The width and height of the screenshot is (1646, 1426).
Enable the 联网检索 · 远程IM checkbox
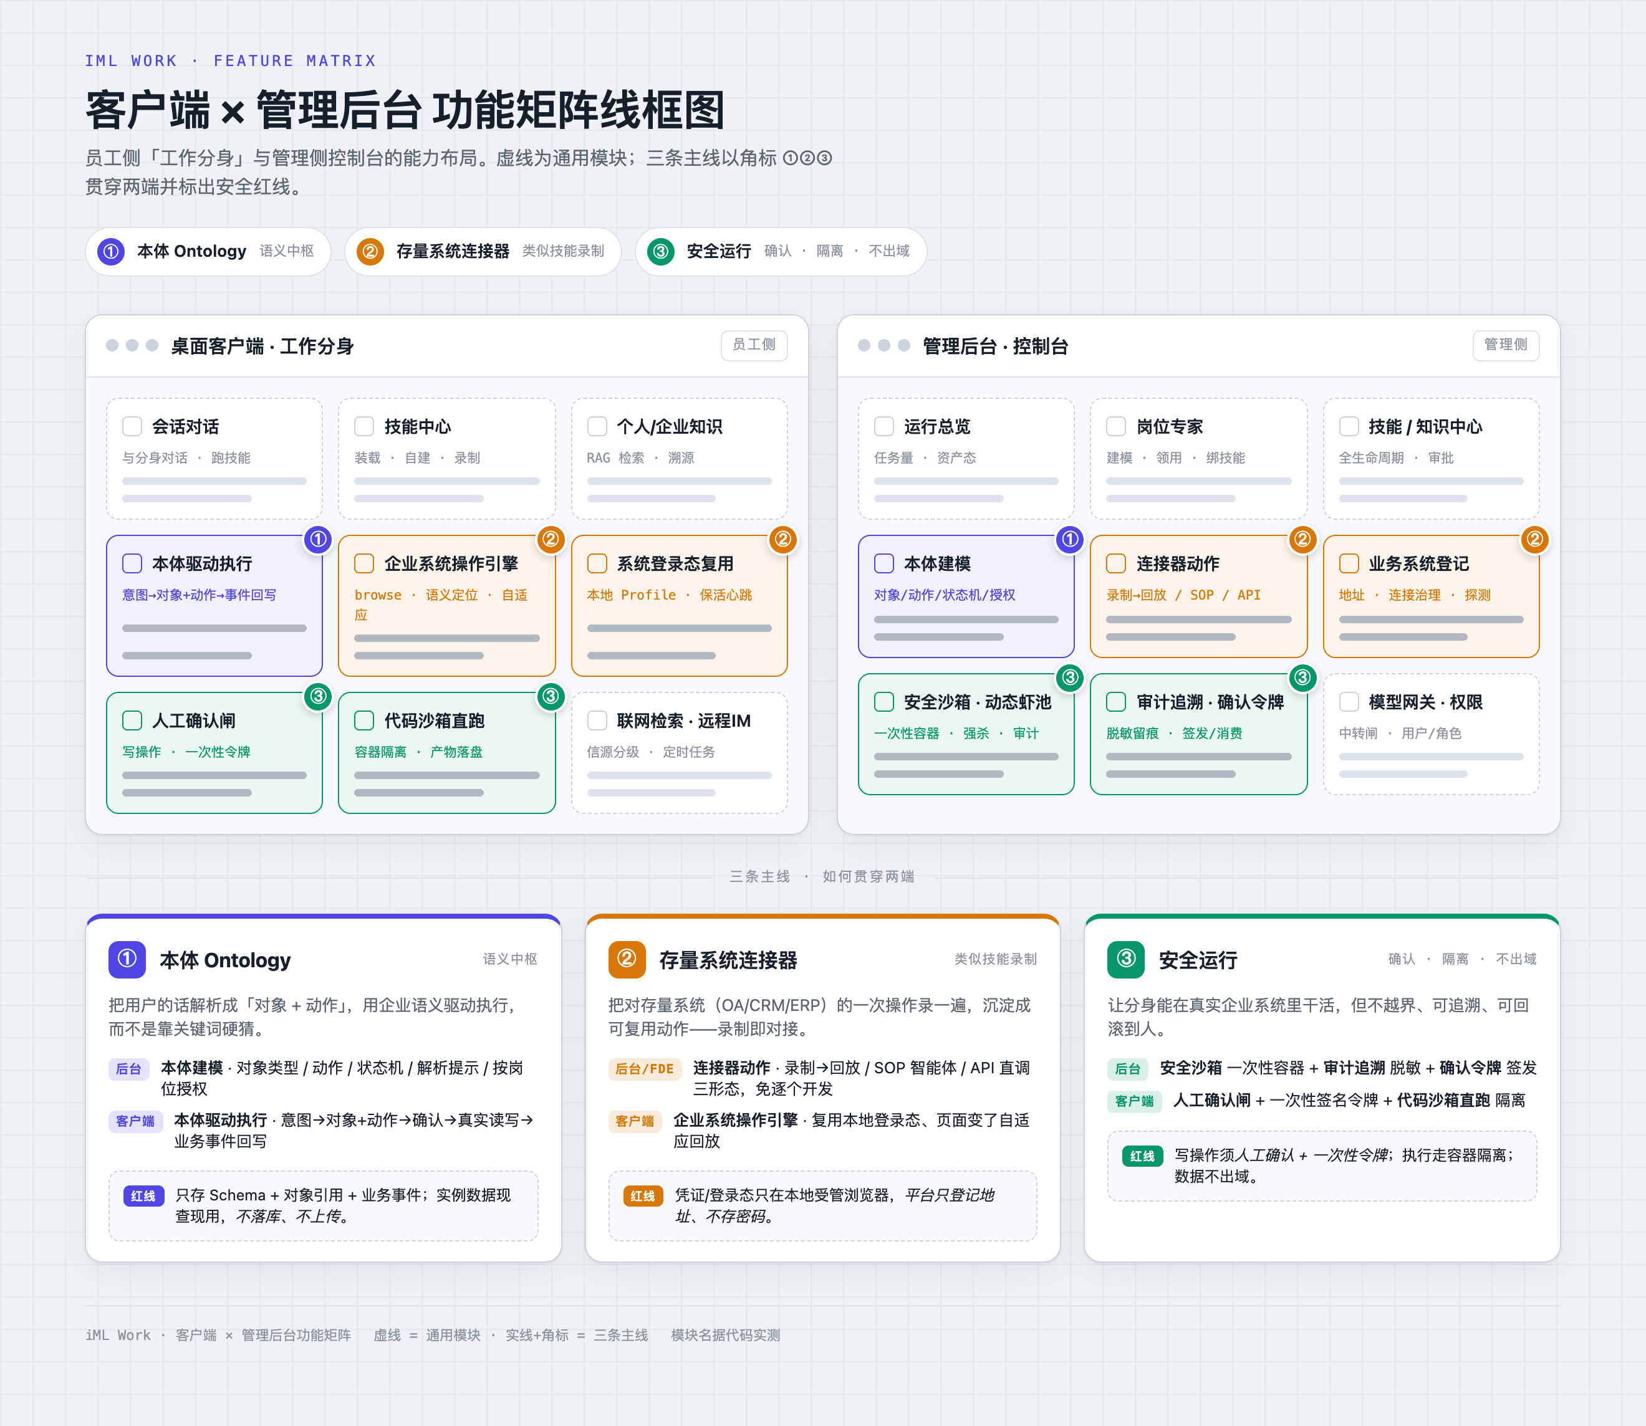click(x=597, y=721)
